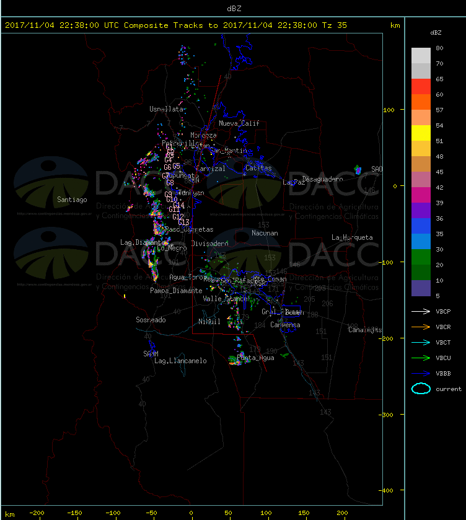Click the white VBCP arrow in legend

[x=420, y=311]
